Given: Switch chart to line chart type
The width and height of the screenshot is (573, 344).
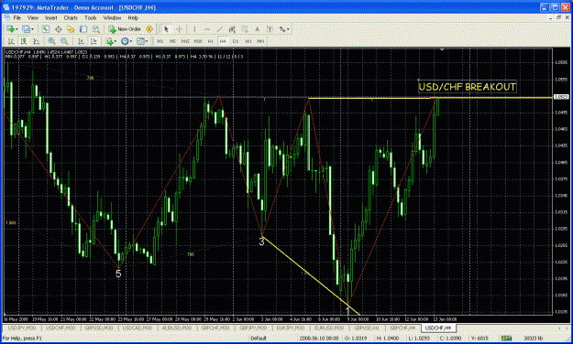Looking at the screenshot, I should coord(36,41).
